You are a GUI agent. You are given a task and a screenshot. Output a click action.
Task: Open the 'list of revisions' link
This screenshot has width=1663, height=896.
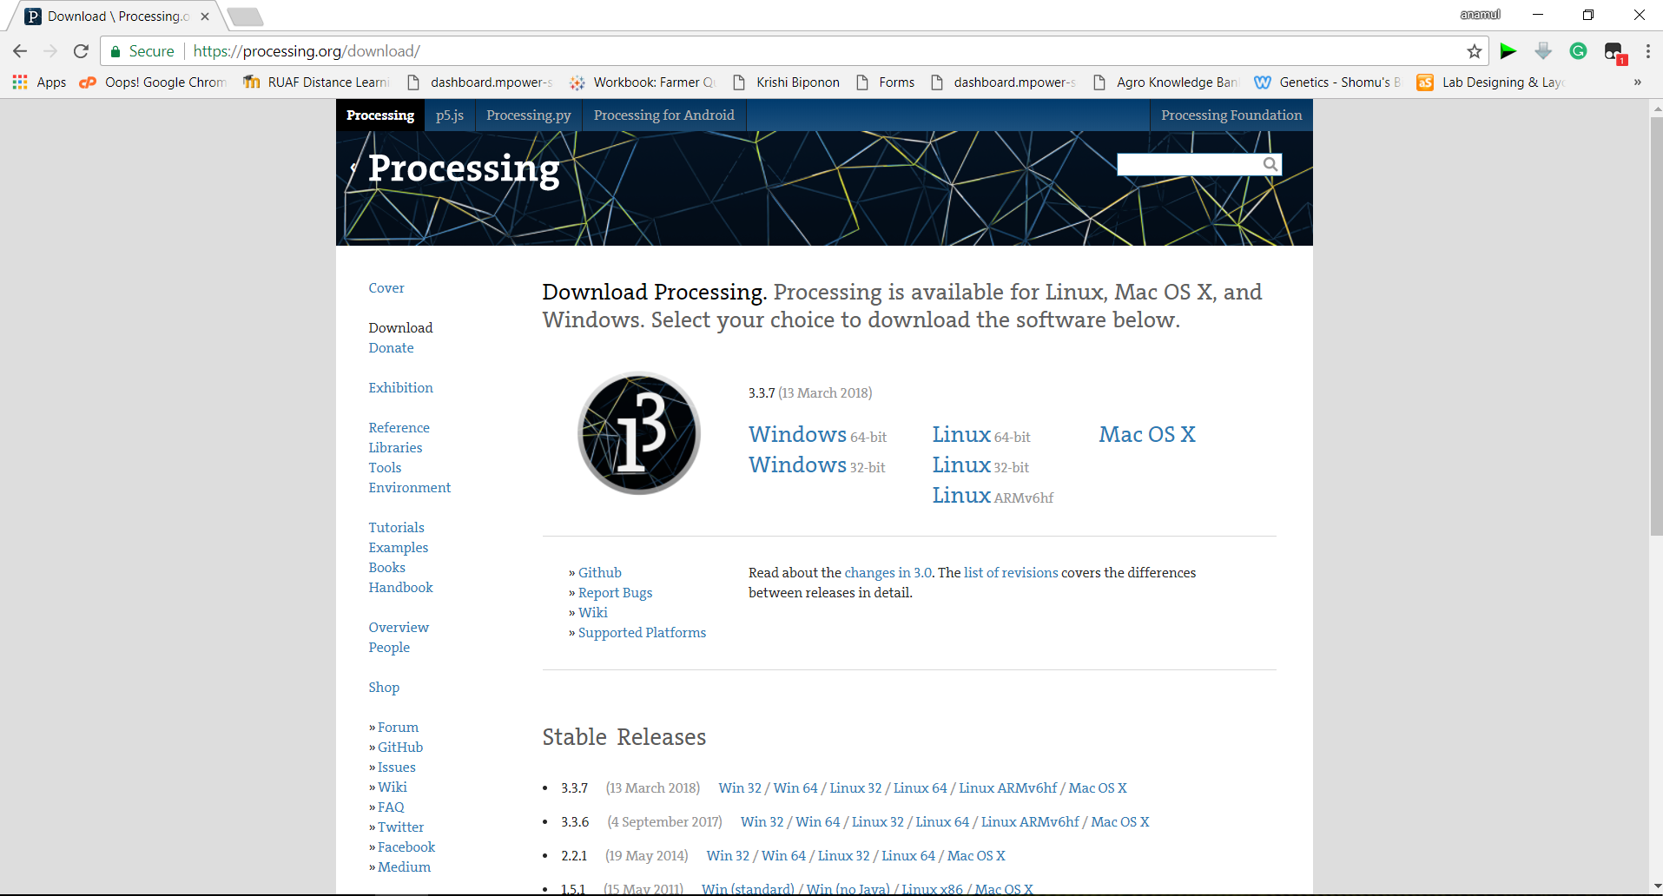pyautogui.click(x=1011, y=573)
